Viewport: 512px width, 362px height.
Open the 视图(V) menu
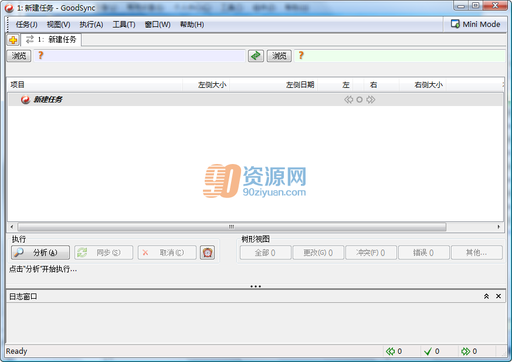click(58, 25)
